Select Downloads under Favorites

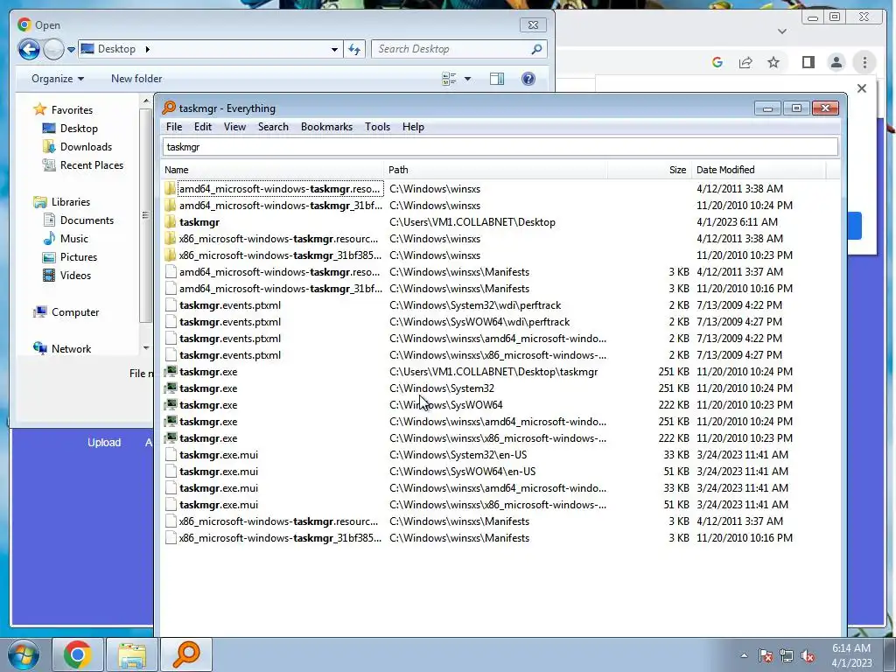point(86,147)
